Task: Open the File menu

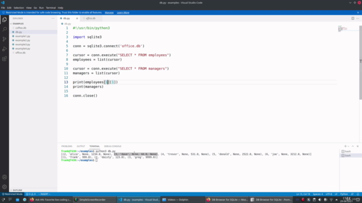Action: pos(3,8)
